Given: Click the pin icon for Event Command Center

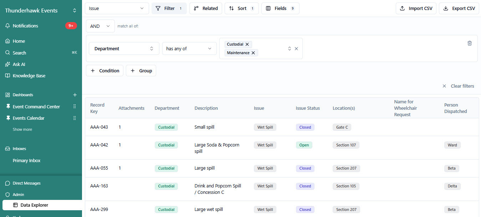Looking at the screenshot, I should click(8, 107).
